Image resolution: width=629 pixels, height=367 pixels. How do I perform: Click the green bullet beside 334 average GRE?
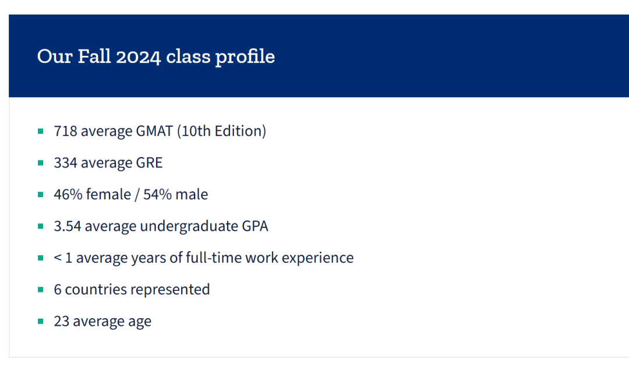click(41, 163)
